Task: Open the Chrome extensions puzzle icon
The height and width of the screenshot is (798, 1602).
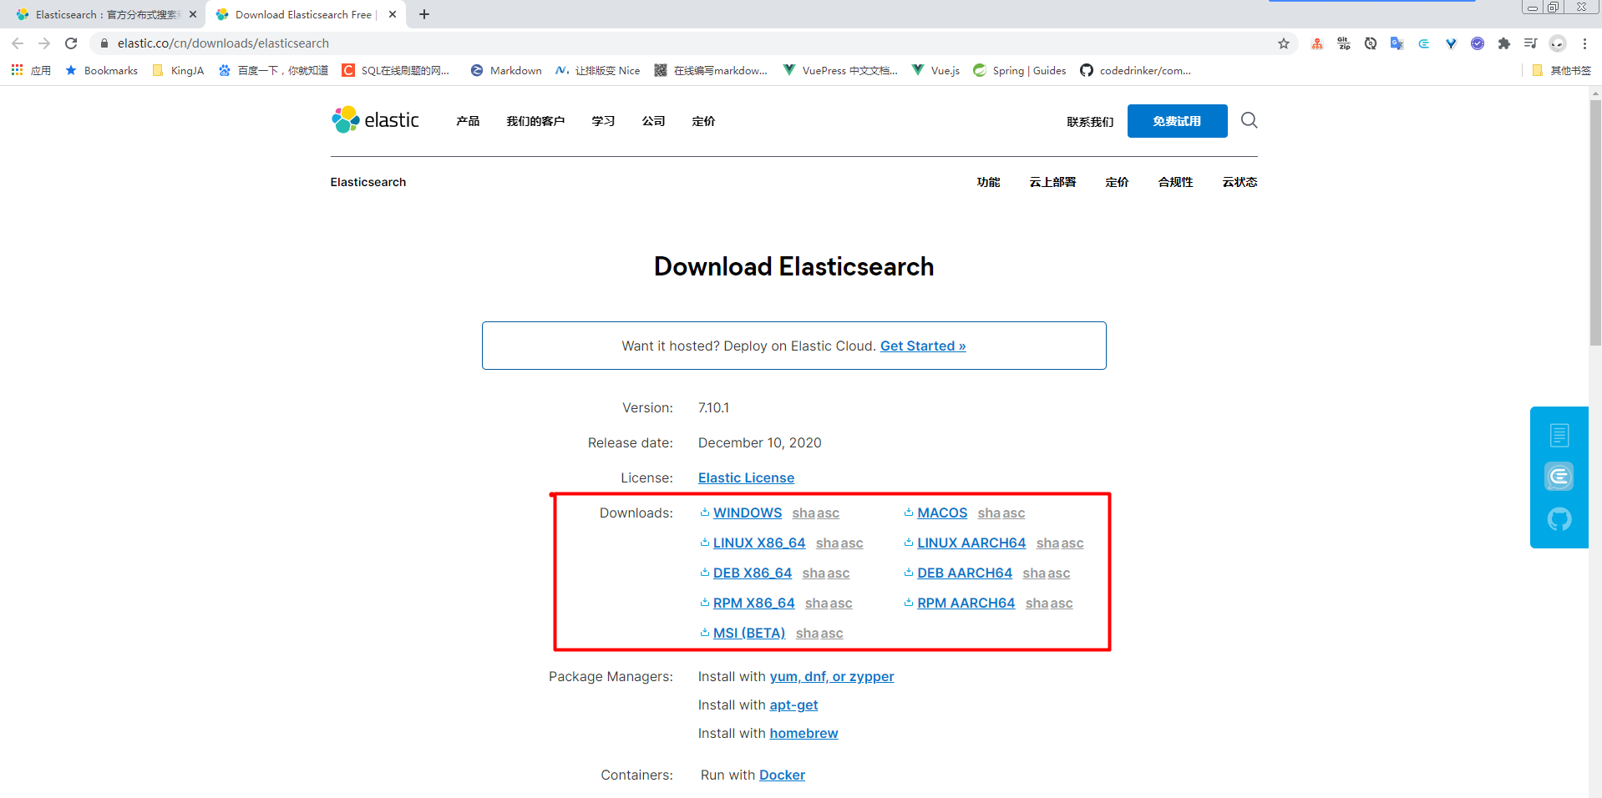Action: click(1504, 43)
